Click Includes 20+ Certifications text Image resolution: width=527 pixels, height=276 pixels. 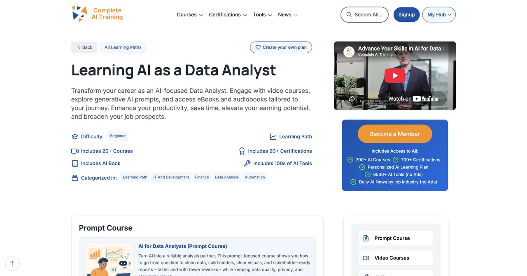point(280,151)
